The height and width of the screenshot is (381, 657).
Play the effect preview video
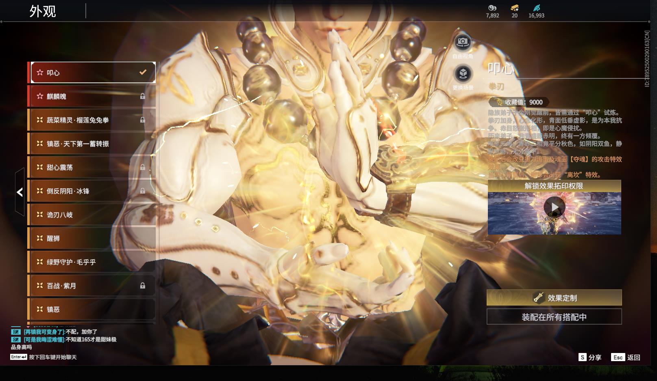pos(554,207)
